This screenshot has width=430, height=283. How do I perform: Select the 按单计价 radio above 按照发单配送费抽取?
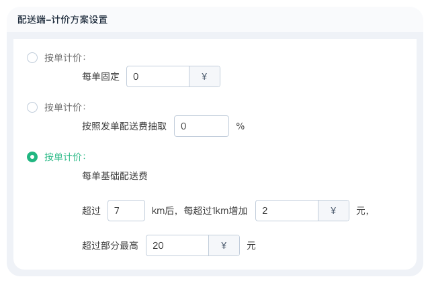32,107
